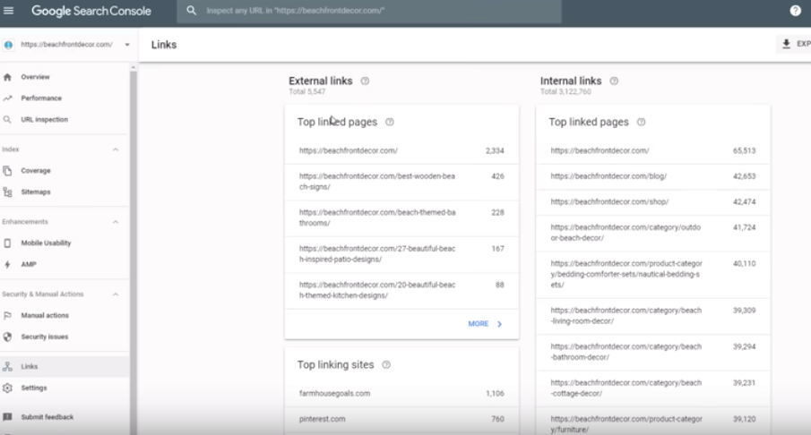Screen dimensions: 811x435
Task: Click the Security issues shield icon
Action: pos(7,337)
